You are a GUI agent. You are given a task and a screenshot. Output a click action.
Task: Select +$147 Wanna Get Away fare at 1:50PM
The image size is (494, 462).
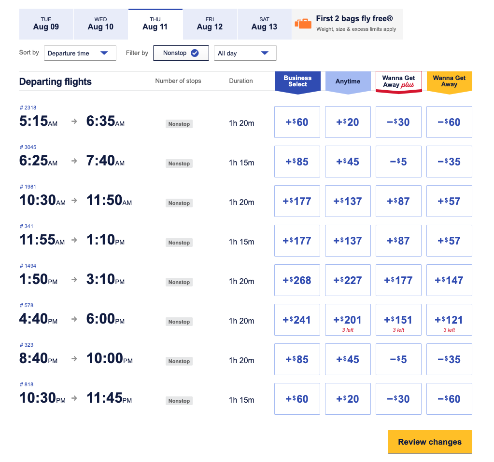click(449, 280)
